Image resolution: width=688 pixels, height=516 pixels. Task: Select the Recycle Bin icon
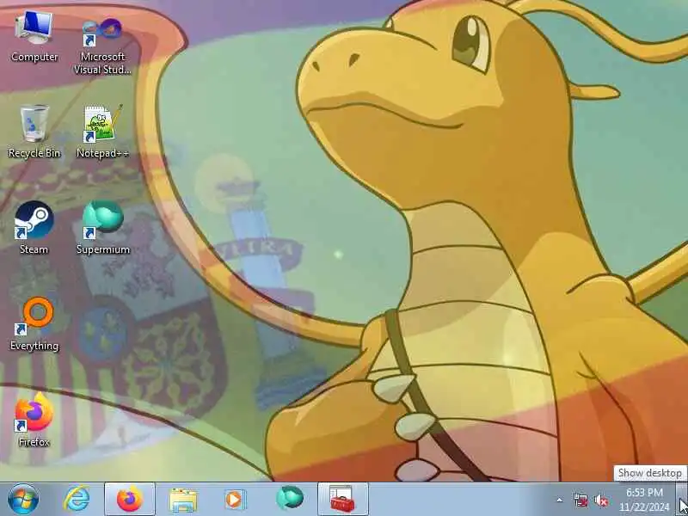[x=34, y=132]
